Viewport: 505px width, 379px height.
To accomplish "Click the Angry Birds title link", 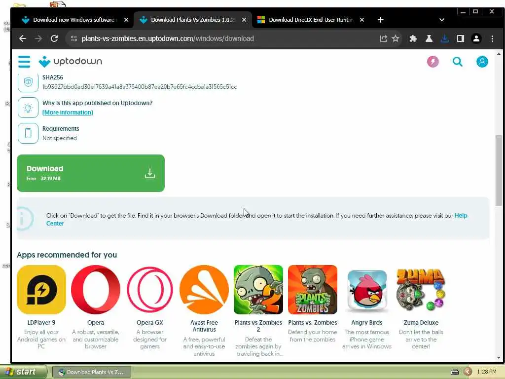I will (367, 323).
